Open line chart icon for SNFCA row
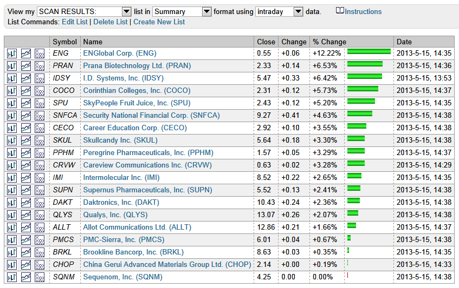Screen dimensions: 459x288 click(26, 116)
